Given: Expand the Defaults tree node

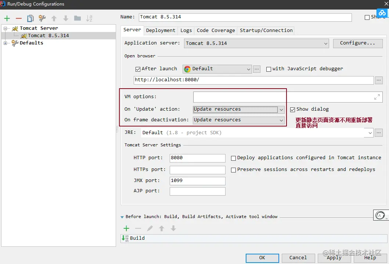Looking at the screenshot, I should tap(5, 43).
